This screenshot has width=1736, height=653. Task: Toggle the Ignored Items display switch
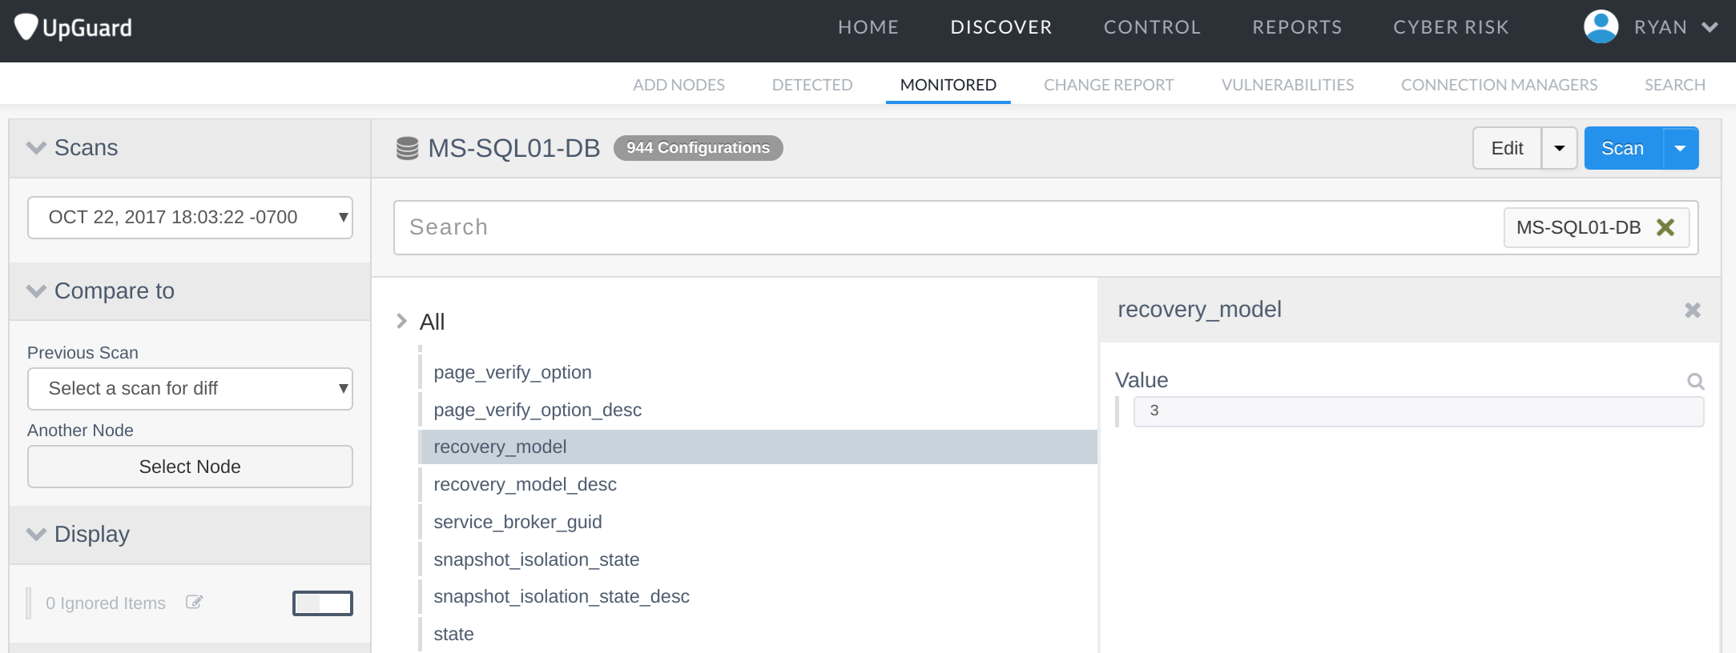pos(322,603)
